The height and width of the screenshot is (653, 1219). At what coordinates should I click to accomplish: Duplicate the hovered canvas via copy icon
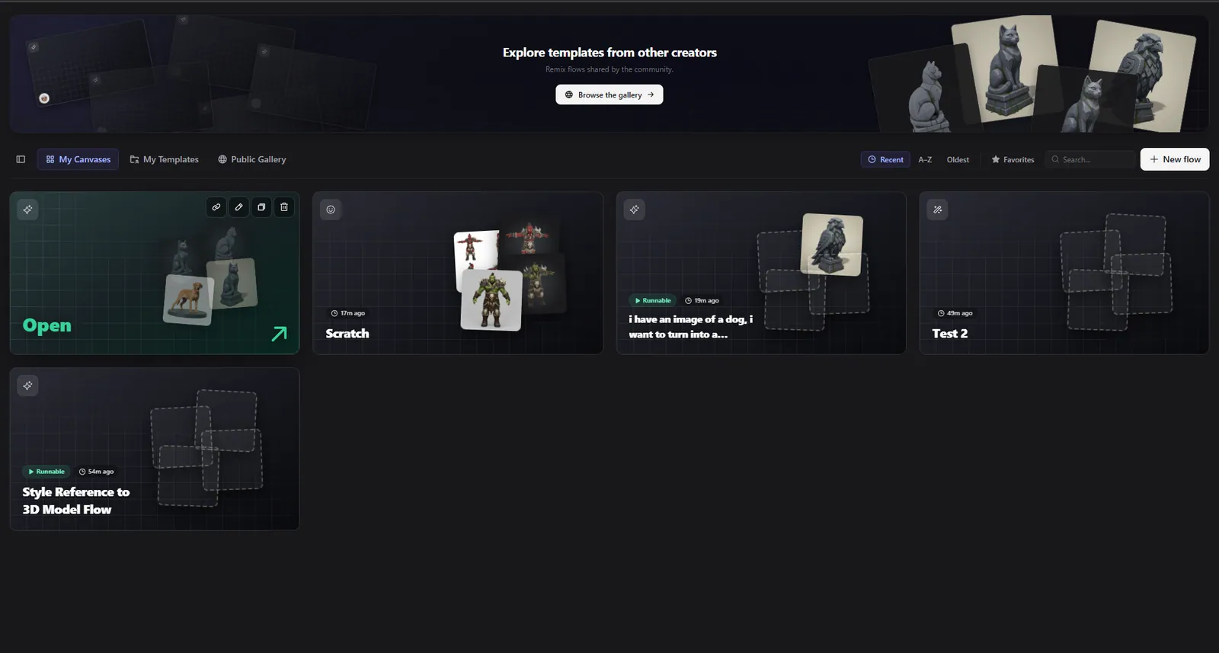[261, 207]
